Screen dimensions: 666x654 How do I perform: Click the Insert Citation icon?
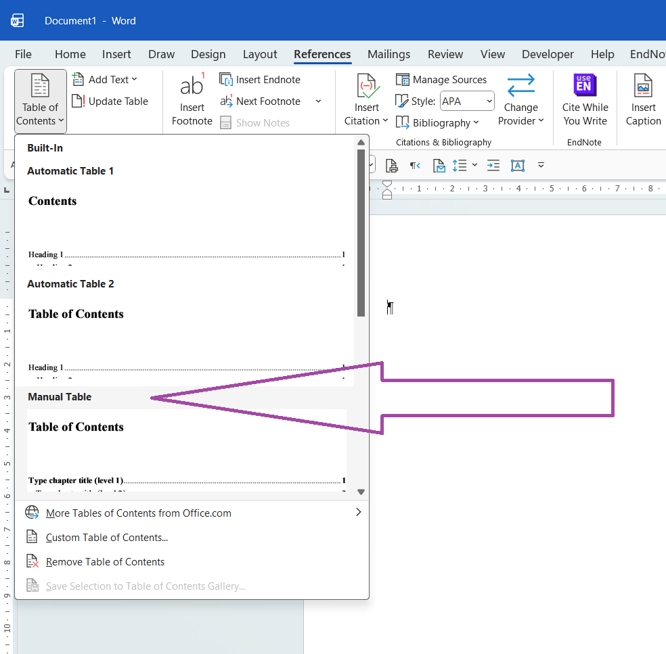[367, 86]
